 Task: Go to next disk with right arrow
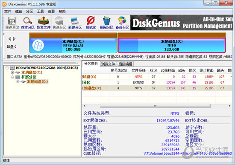click(x=14, y=39)
